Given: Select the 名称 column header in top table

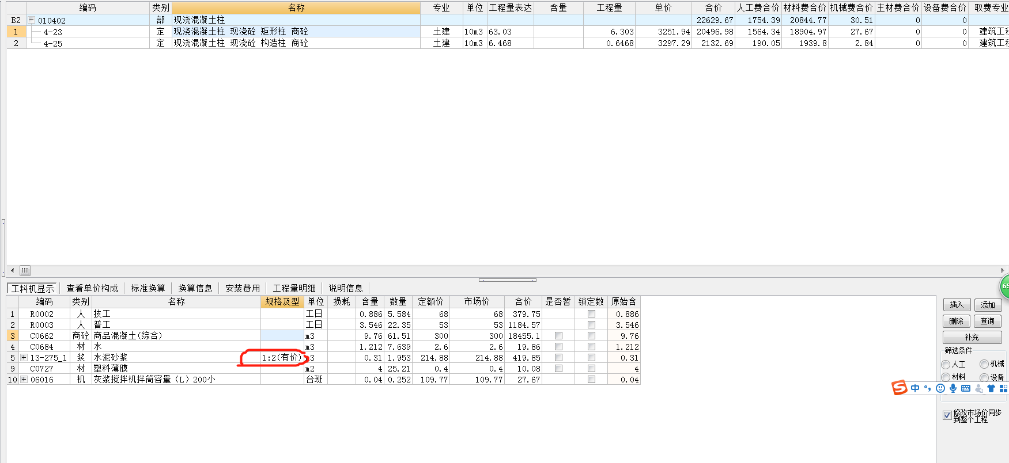Looking at the screenshot, I should click(x=296, y=8).
